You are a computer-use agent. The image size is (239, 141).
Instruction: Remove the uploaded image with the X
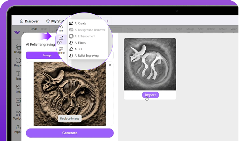coord(110,65)
